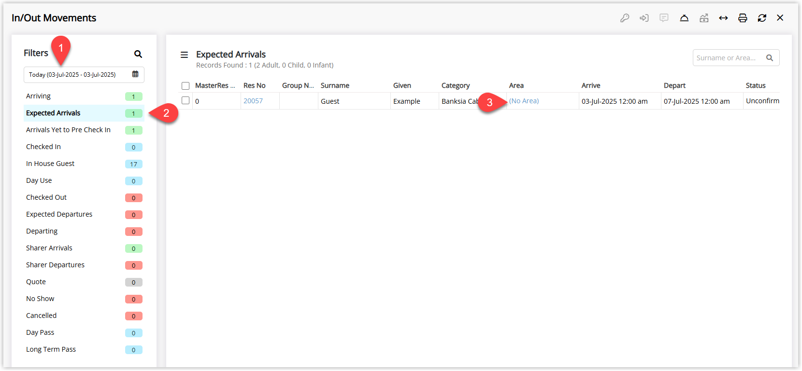Select the Long Term Pass filter
The height and width of the screenshot is (371, 802).
[84, 350]
